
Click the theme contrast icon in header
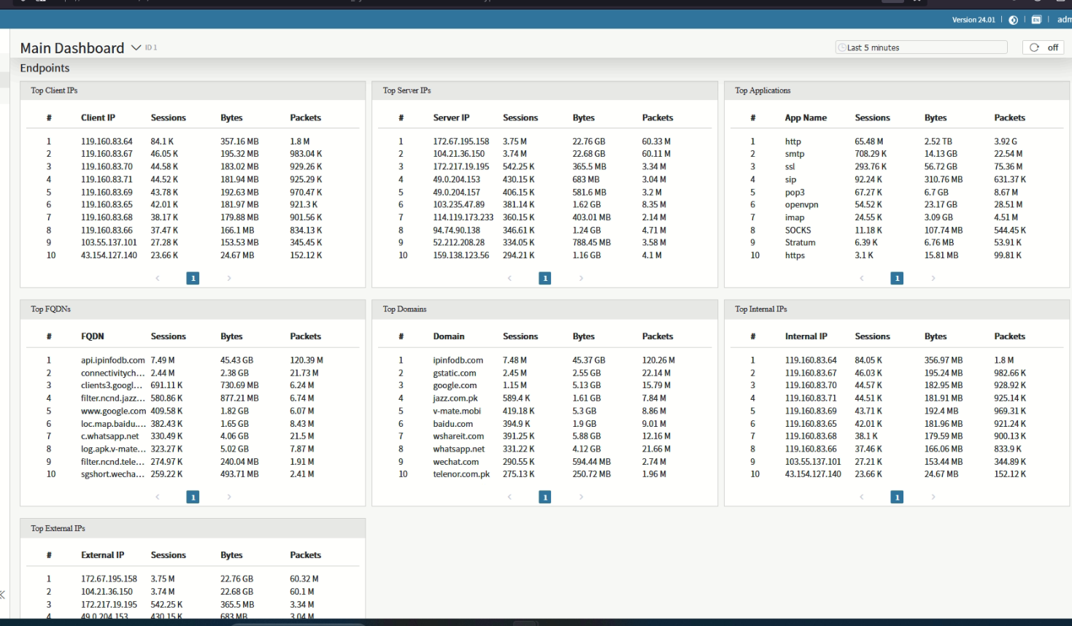[x=1013, y=20]
